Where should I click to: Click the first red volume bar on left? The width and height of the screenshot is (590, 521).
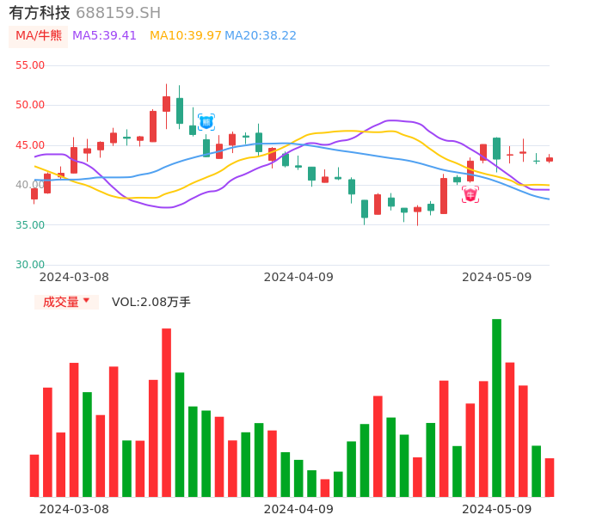(x=34, y=475)
